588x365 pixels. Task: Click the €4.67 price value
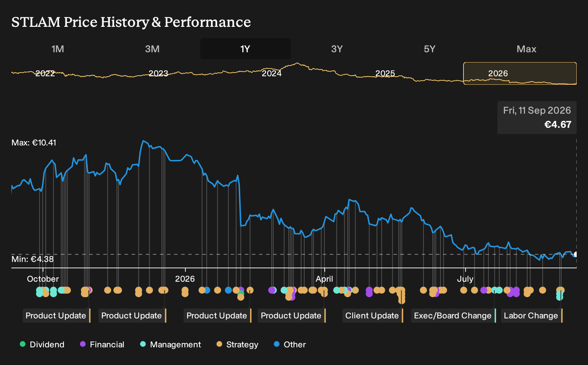tap(558, 125)
